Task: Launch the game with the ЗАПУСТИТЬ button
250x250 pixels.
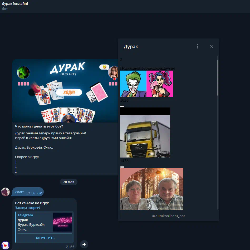Action: (x=45, y=238)
